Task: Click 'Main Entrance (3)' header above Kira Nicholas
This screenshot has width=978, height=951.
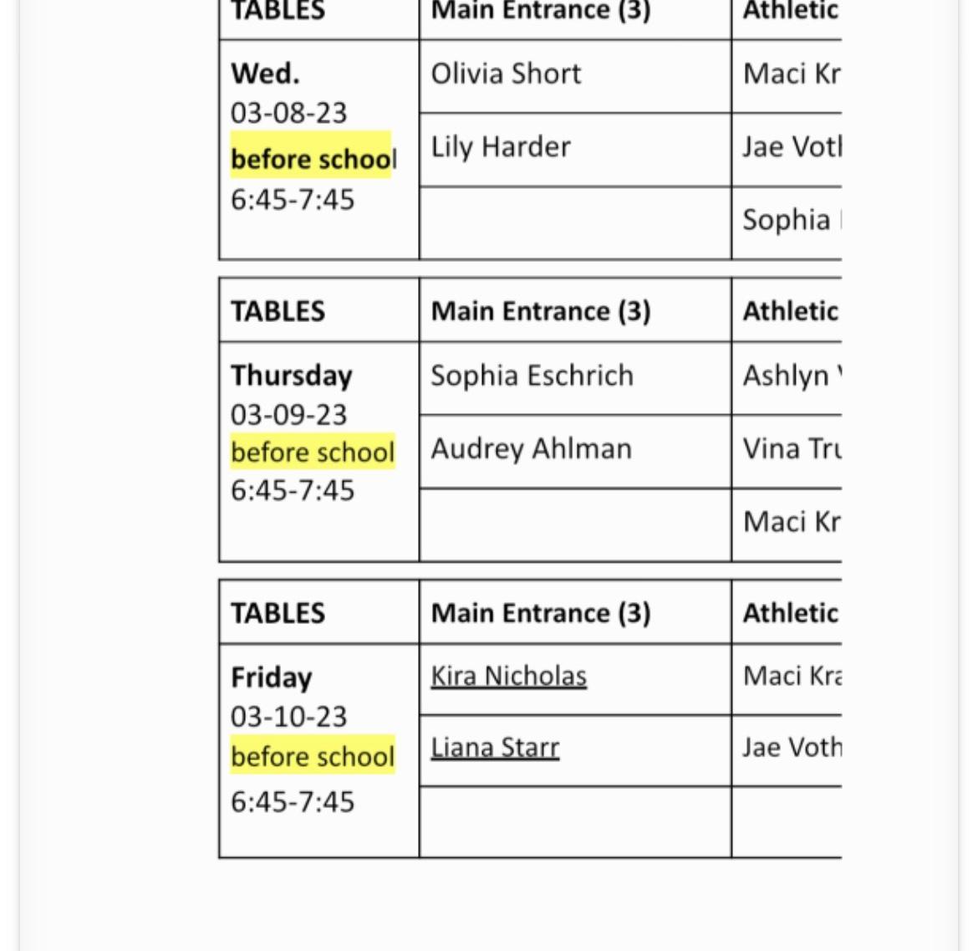Action: (540, 613)
